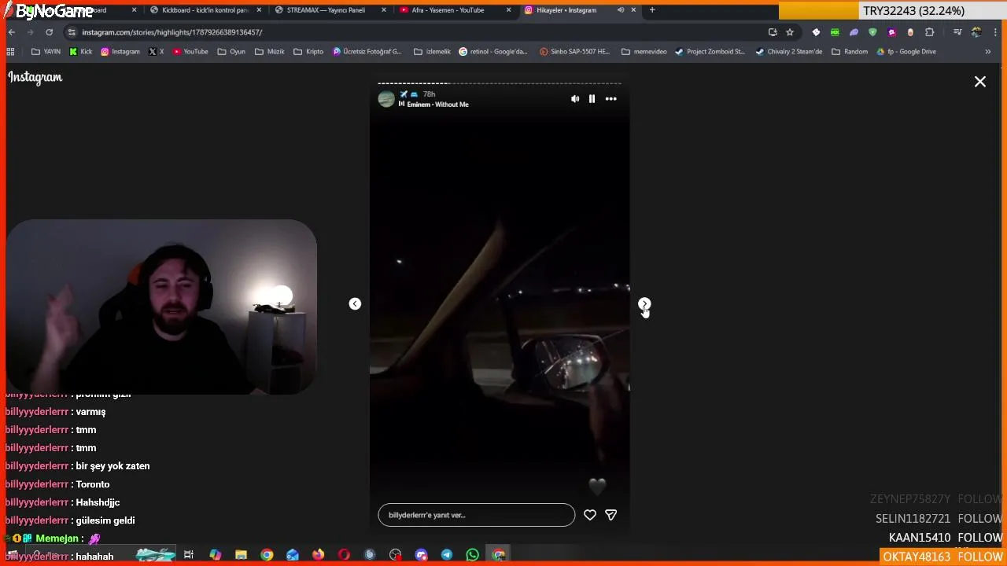Viewport: 1007px width, 566px height.
Task: Open WhatsApp from the taskbar
Action: [472, 555]
